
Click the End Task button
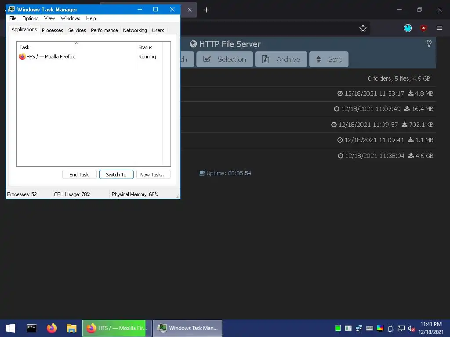tap(79, 175)
